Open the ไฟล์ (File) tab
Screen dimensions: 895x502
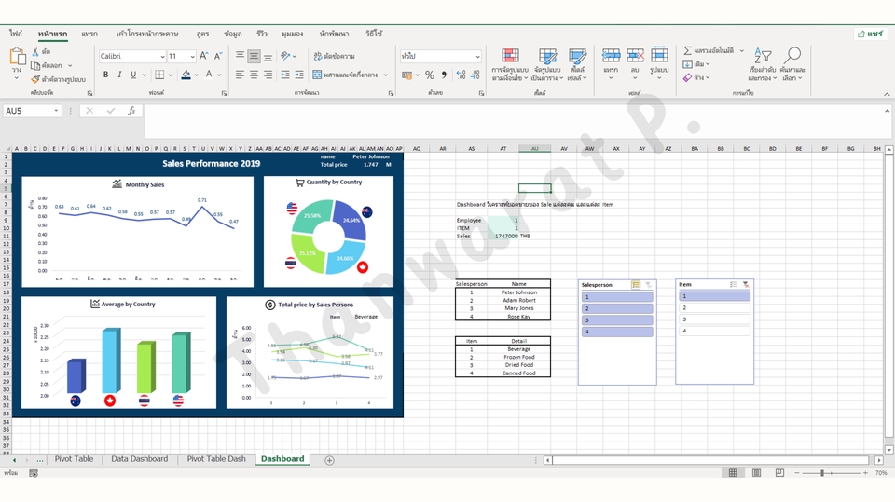16,34
